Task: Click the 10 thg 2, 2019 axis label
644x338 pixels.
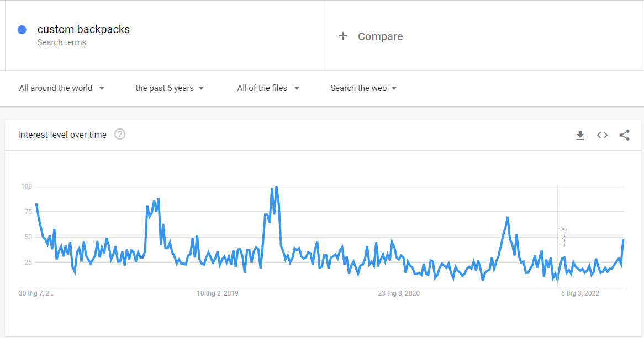Action: (218, 293)
